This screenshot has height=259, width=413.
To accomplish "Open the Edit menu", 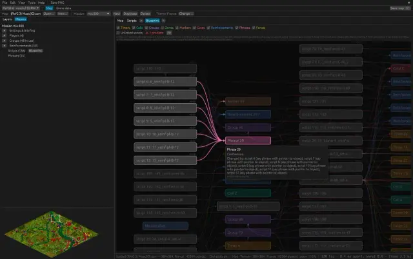I will [x=13, y=3].
